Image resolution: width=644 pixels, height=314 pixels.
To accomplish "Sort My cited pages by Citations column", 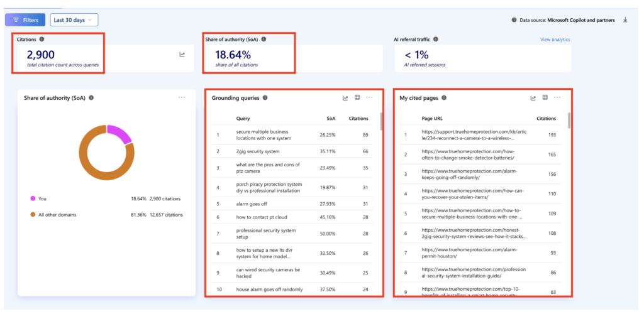I will click(547, 119).
